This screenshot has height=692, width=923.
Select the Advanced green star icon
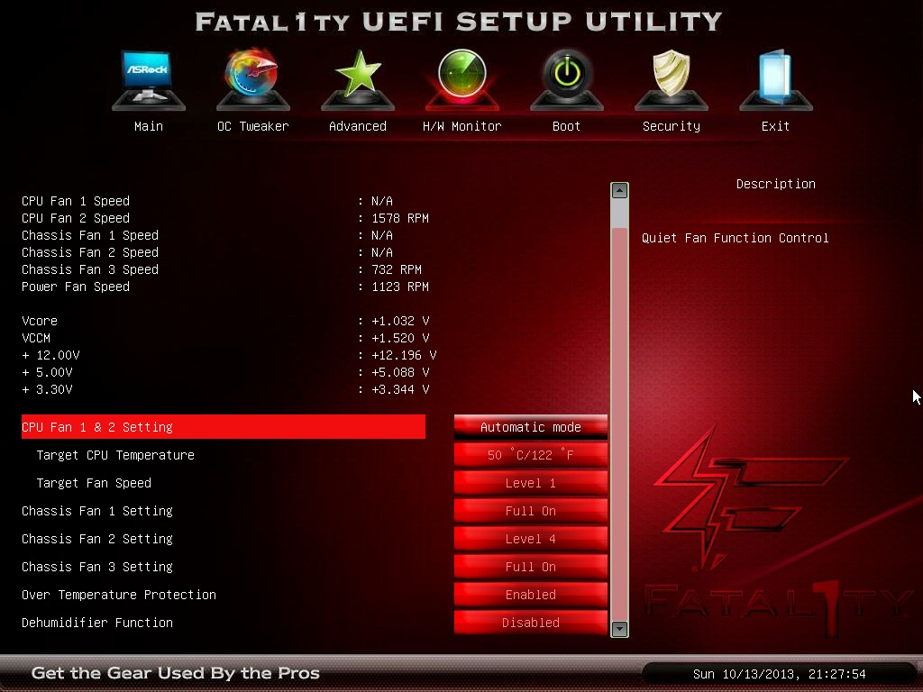(358, 79)
